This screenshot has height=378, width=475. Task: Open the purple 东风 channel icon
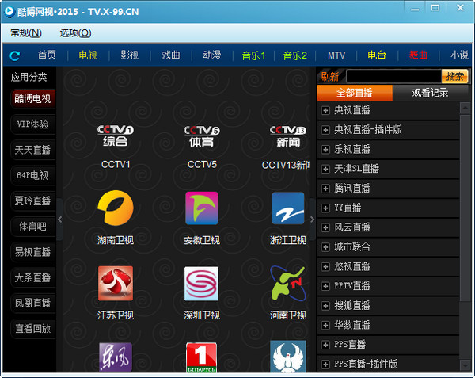(116, 357)
